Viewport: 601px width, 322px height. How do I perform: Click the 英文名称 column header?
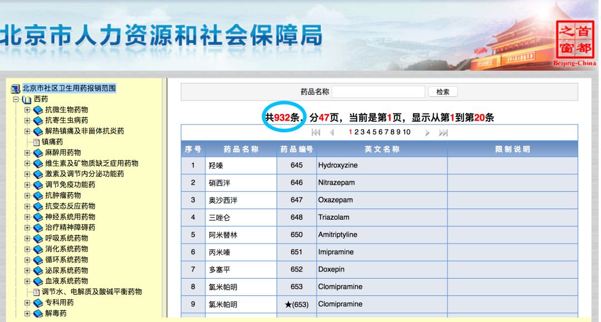point(382,150)
